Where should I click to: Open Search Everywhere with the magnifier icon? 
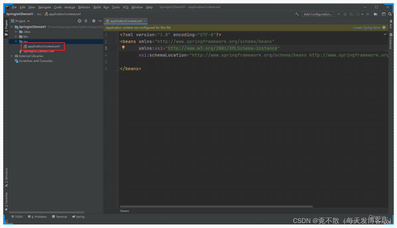[x=390, y=14]
